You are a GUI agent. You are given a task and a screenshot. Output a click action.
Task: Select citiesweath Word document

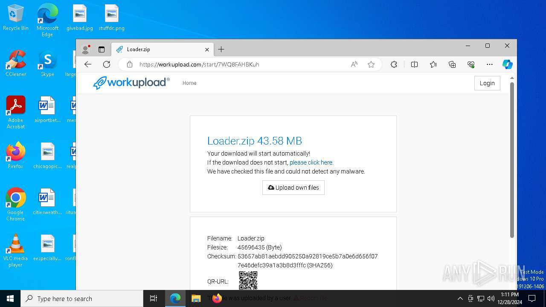click(47, 202)
